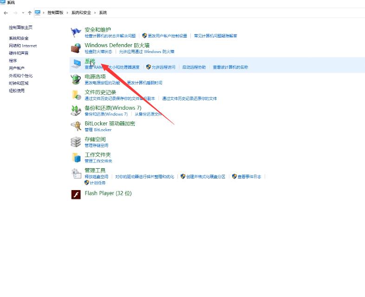Select 系统 in the breadcrumb path
365x297 pixels.
point(103,13)
